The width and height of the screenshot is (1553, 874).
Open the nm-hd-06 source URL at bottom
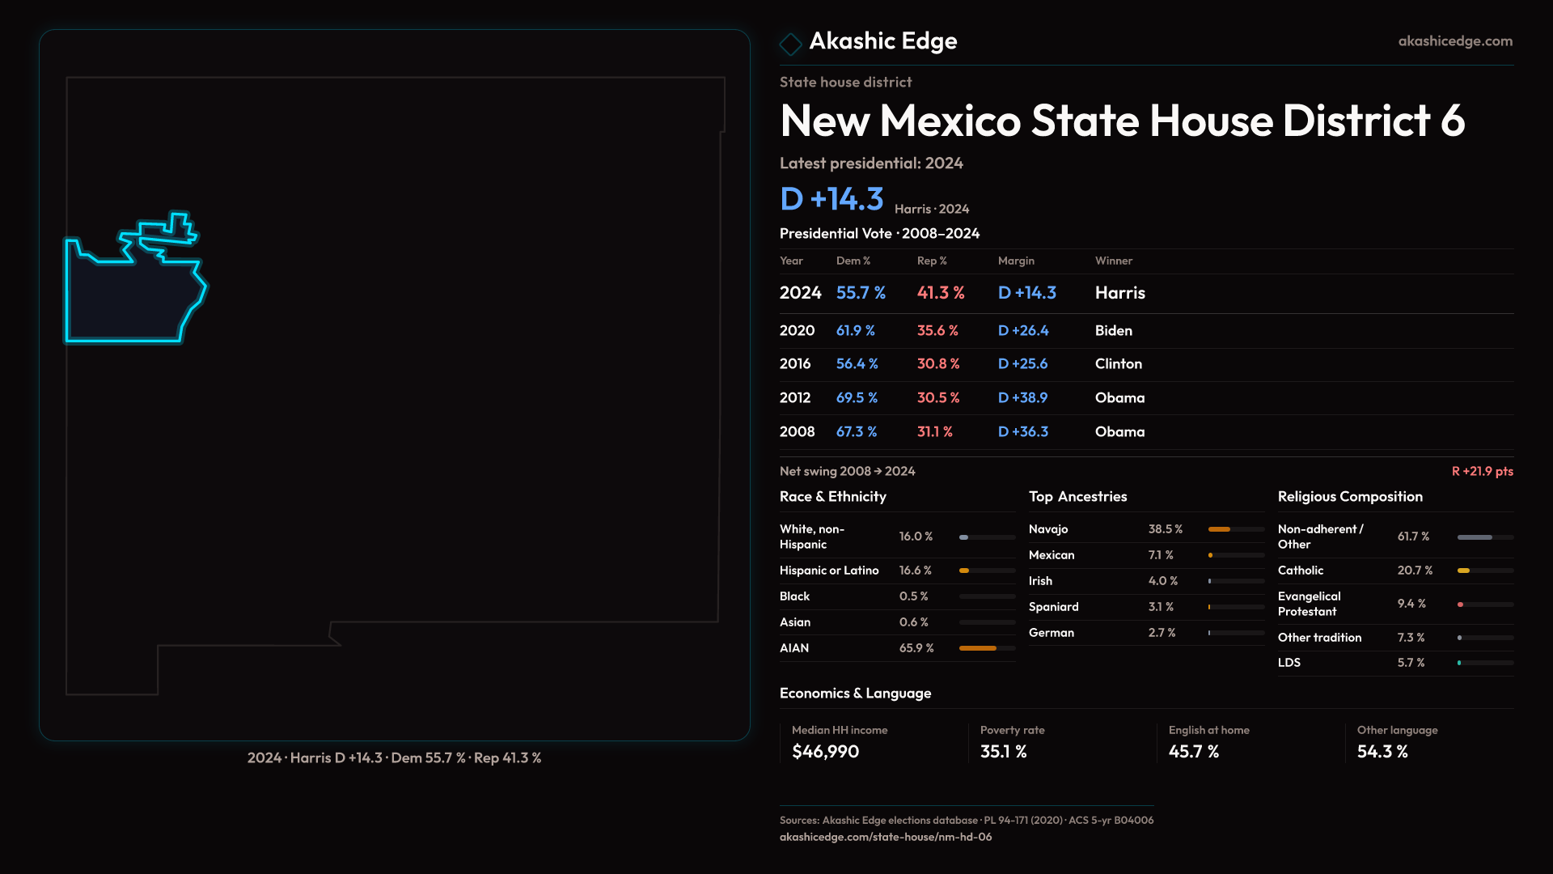tap(885, 837)
